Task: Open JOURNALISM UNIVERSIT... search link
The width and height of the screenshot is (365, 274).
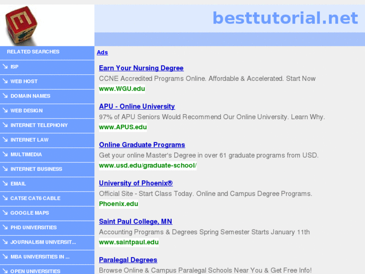Action: click(43, 242)
